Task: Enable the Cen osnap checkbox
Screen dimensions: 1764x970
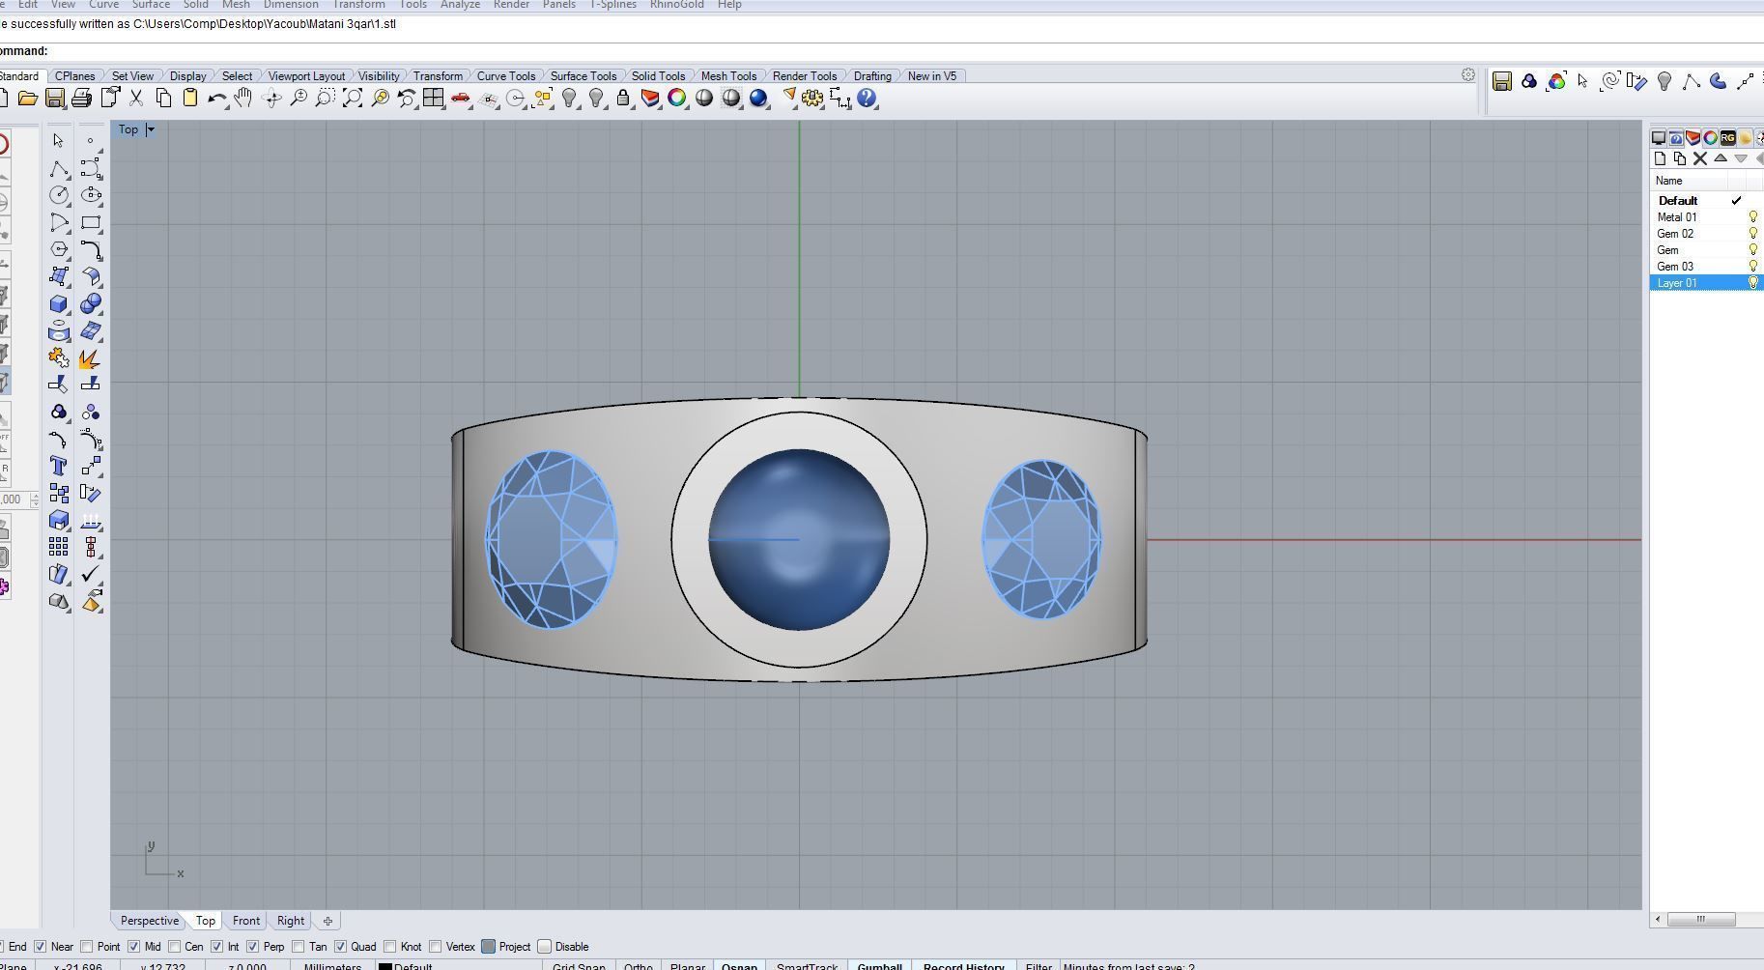Action: click(x=174, y=947)
